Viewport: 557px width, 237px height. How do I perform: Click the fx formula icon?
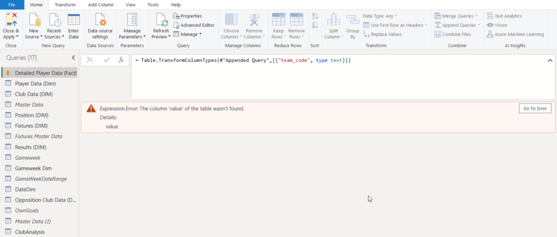pyautogui.click(x=121, y=60)
